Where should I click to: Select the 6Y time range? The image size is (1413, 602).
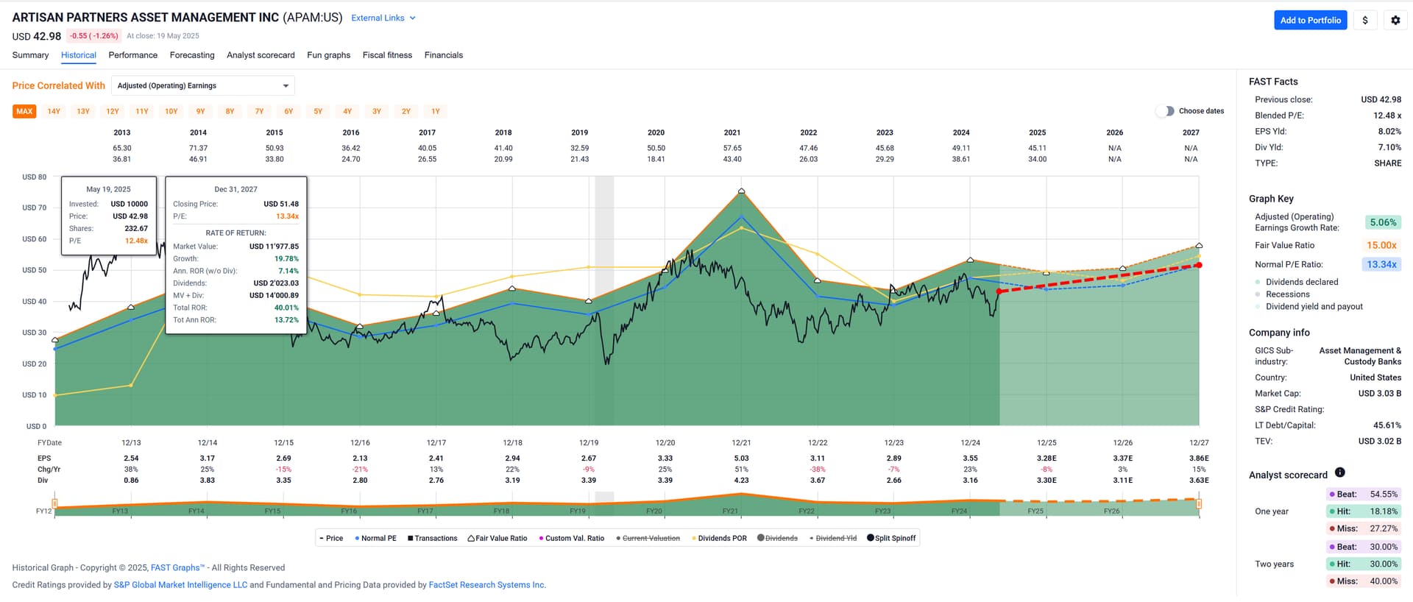(x=288, y=111)
